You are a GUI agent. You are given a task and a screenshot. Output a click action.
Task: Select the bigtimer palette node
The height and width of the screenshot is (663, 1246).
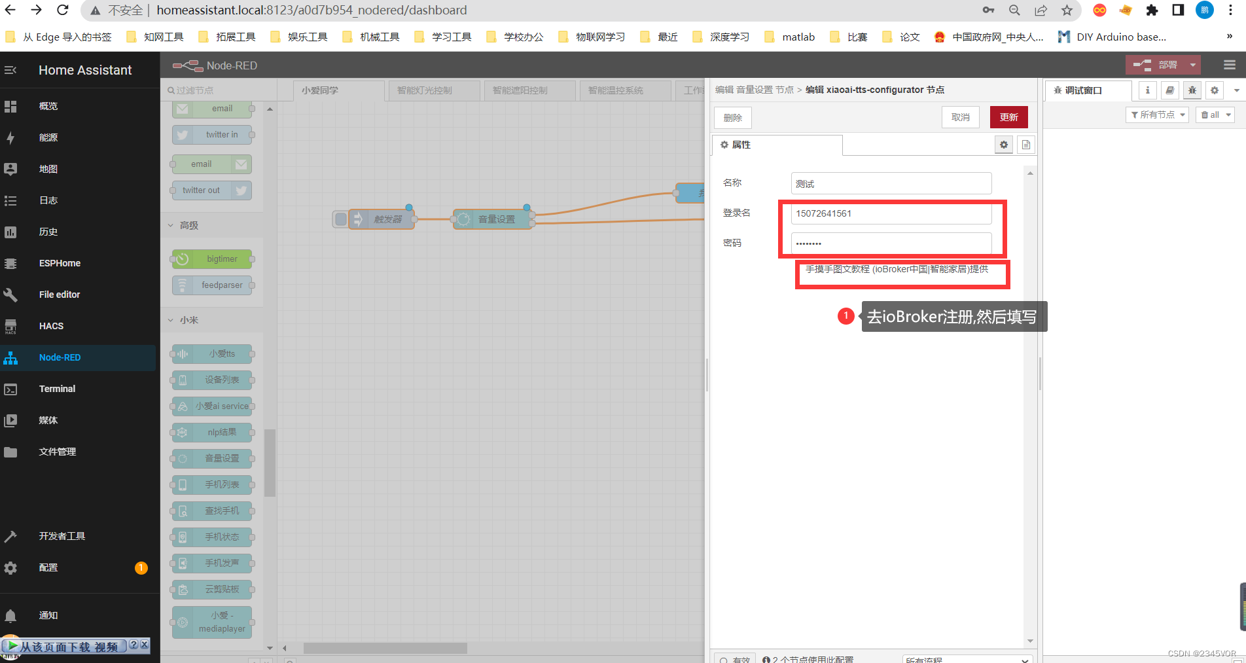(212, 259)
